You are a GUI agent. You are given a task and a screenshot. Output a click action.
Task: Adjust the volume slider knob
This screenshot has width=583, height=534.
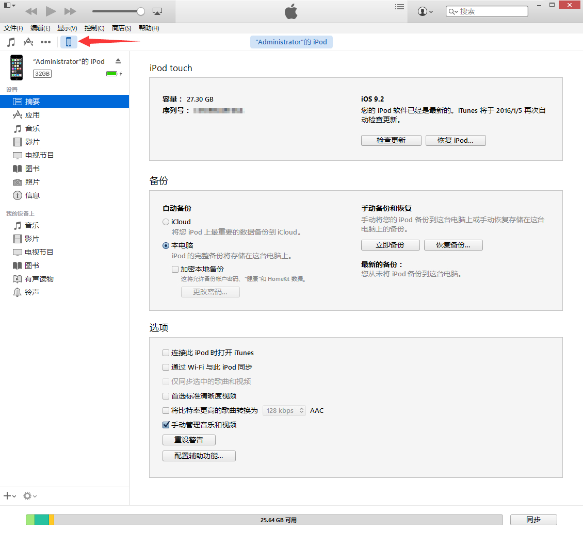pyautogui.click(x=140, y=11)
